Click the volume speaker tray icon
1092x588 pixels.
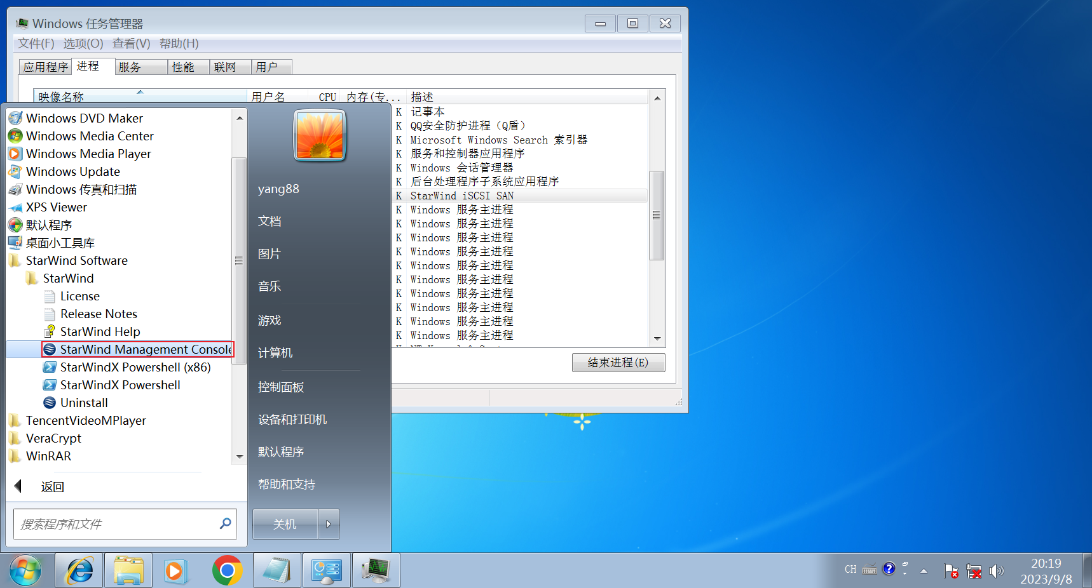(x=996, y=570)
